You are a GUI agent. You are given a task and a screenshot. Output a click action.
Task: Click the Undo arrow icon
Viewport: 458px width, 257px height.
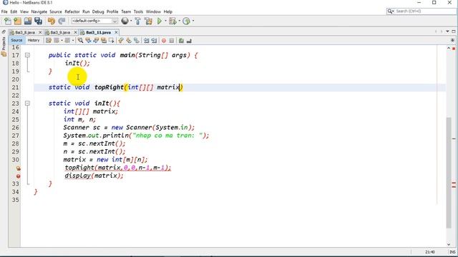point(52,21)
